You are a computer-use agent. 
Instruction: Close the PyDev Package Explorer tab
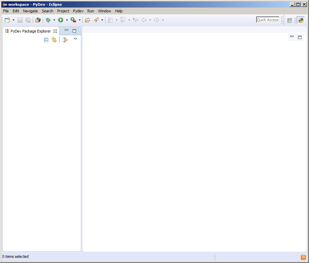pos(55,31)
